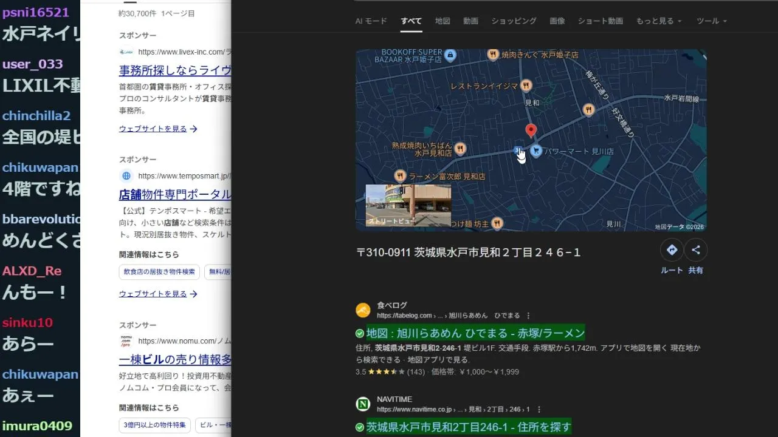Open the 動画 search tab
Image resolution: width=778 pixels, height=437 pixels.
tap(470, 21)
